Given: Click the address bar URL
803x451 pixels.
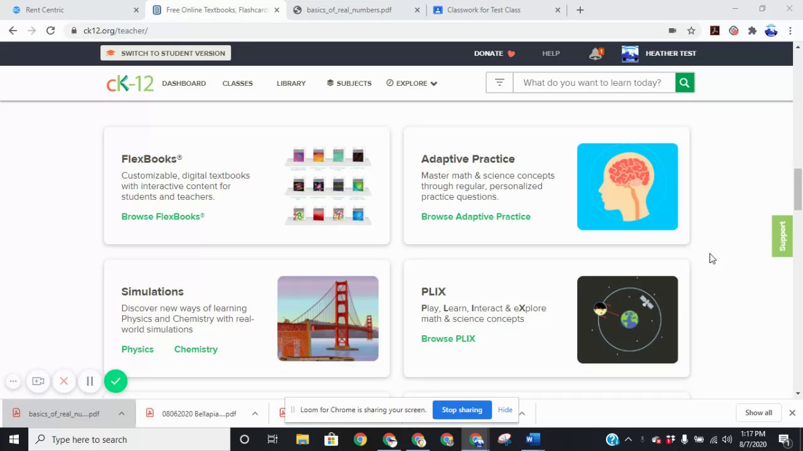Looking at the screenshot, I should [x=115, y=31].
